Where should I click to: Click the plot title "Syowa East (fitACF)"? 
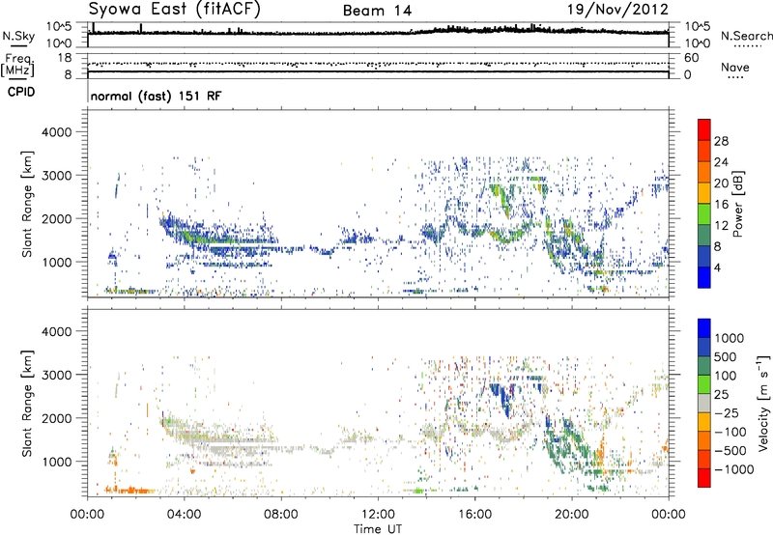[x=175, y=10]
